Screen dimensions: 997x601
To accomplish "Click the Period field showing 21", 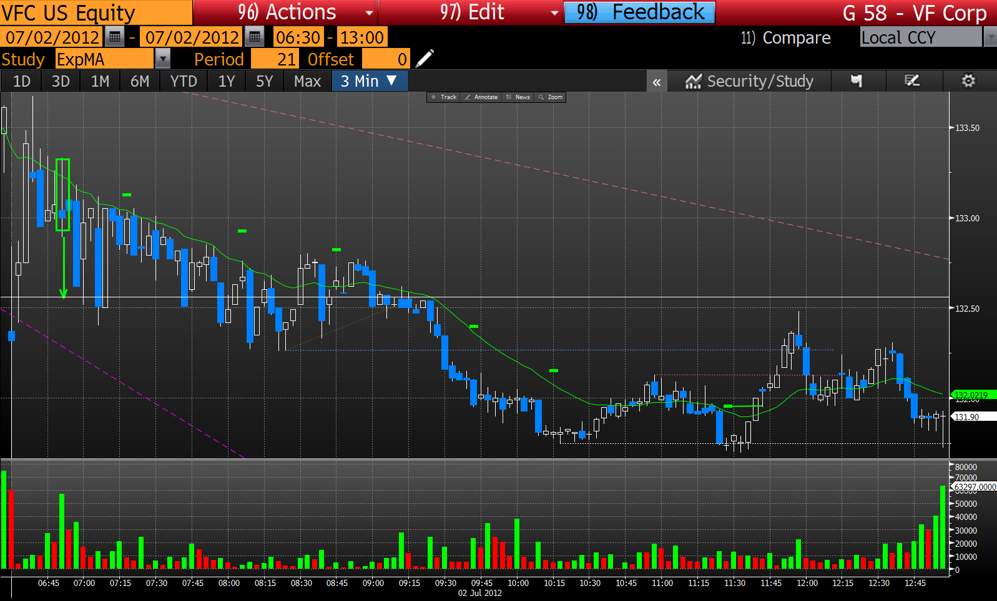I will [x=274, y=59].
